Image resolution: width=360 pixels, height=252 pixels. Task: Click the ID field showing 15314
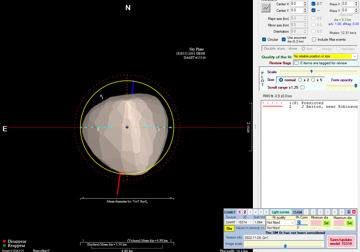click(x=245, y=223)
